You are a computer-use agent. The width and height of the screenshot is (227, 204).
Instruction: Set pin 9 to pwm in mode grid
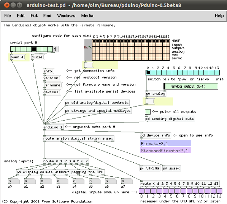tap(119, 55)
